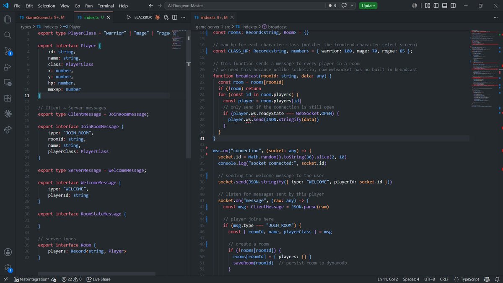Toggle the bottom panel visibility
The image size is (503, 283).
(445, 6)
